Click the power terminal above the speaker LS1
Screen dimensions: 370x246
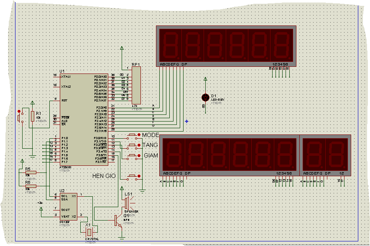(x=122, y=188)
